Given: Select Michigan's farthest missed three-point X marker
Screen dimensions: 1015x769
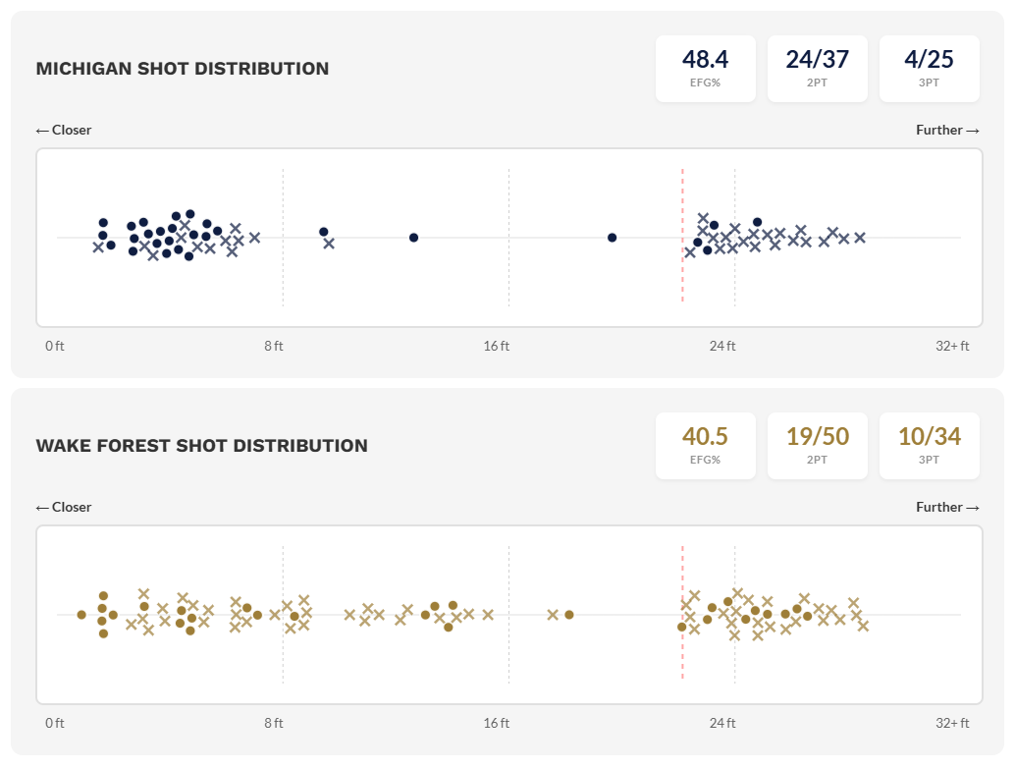Looking at the screenshot, I should tap(860, 238).
